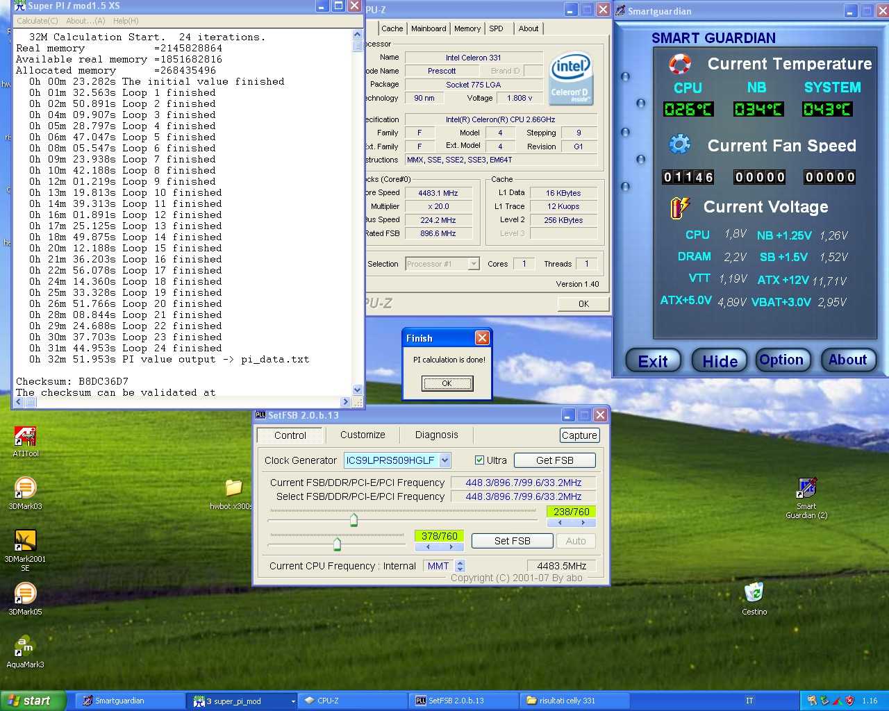Image resolution: width=889 pixels, height=711 pixels.
Task: Expand the Processor #1 selection dropdown
Action: pos(474,264)
